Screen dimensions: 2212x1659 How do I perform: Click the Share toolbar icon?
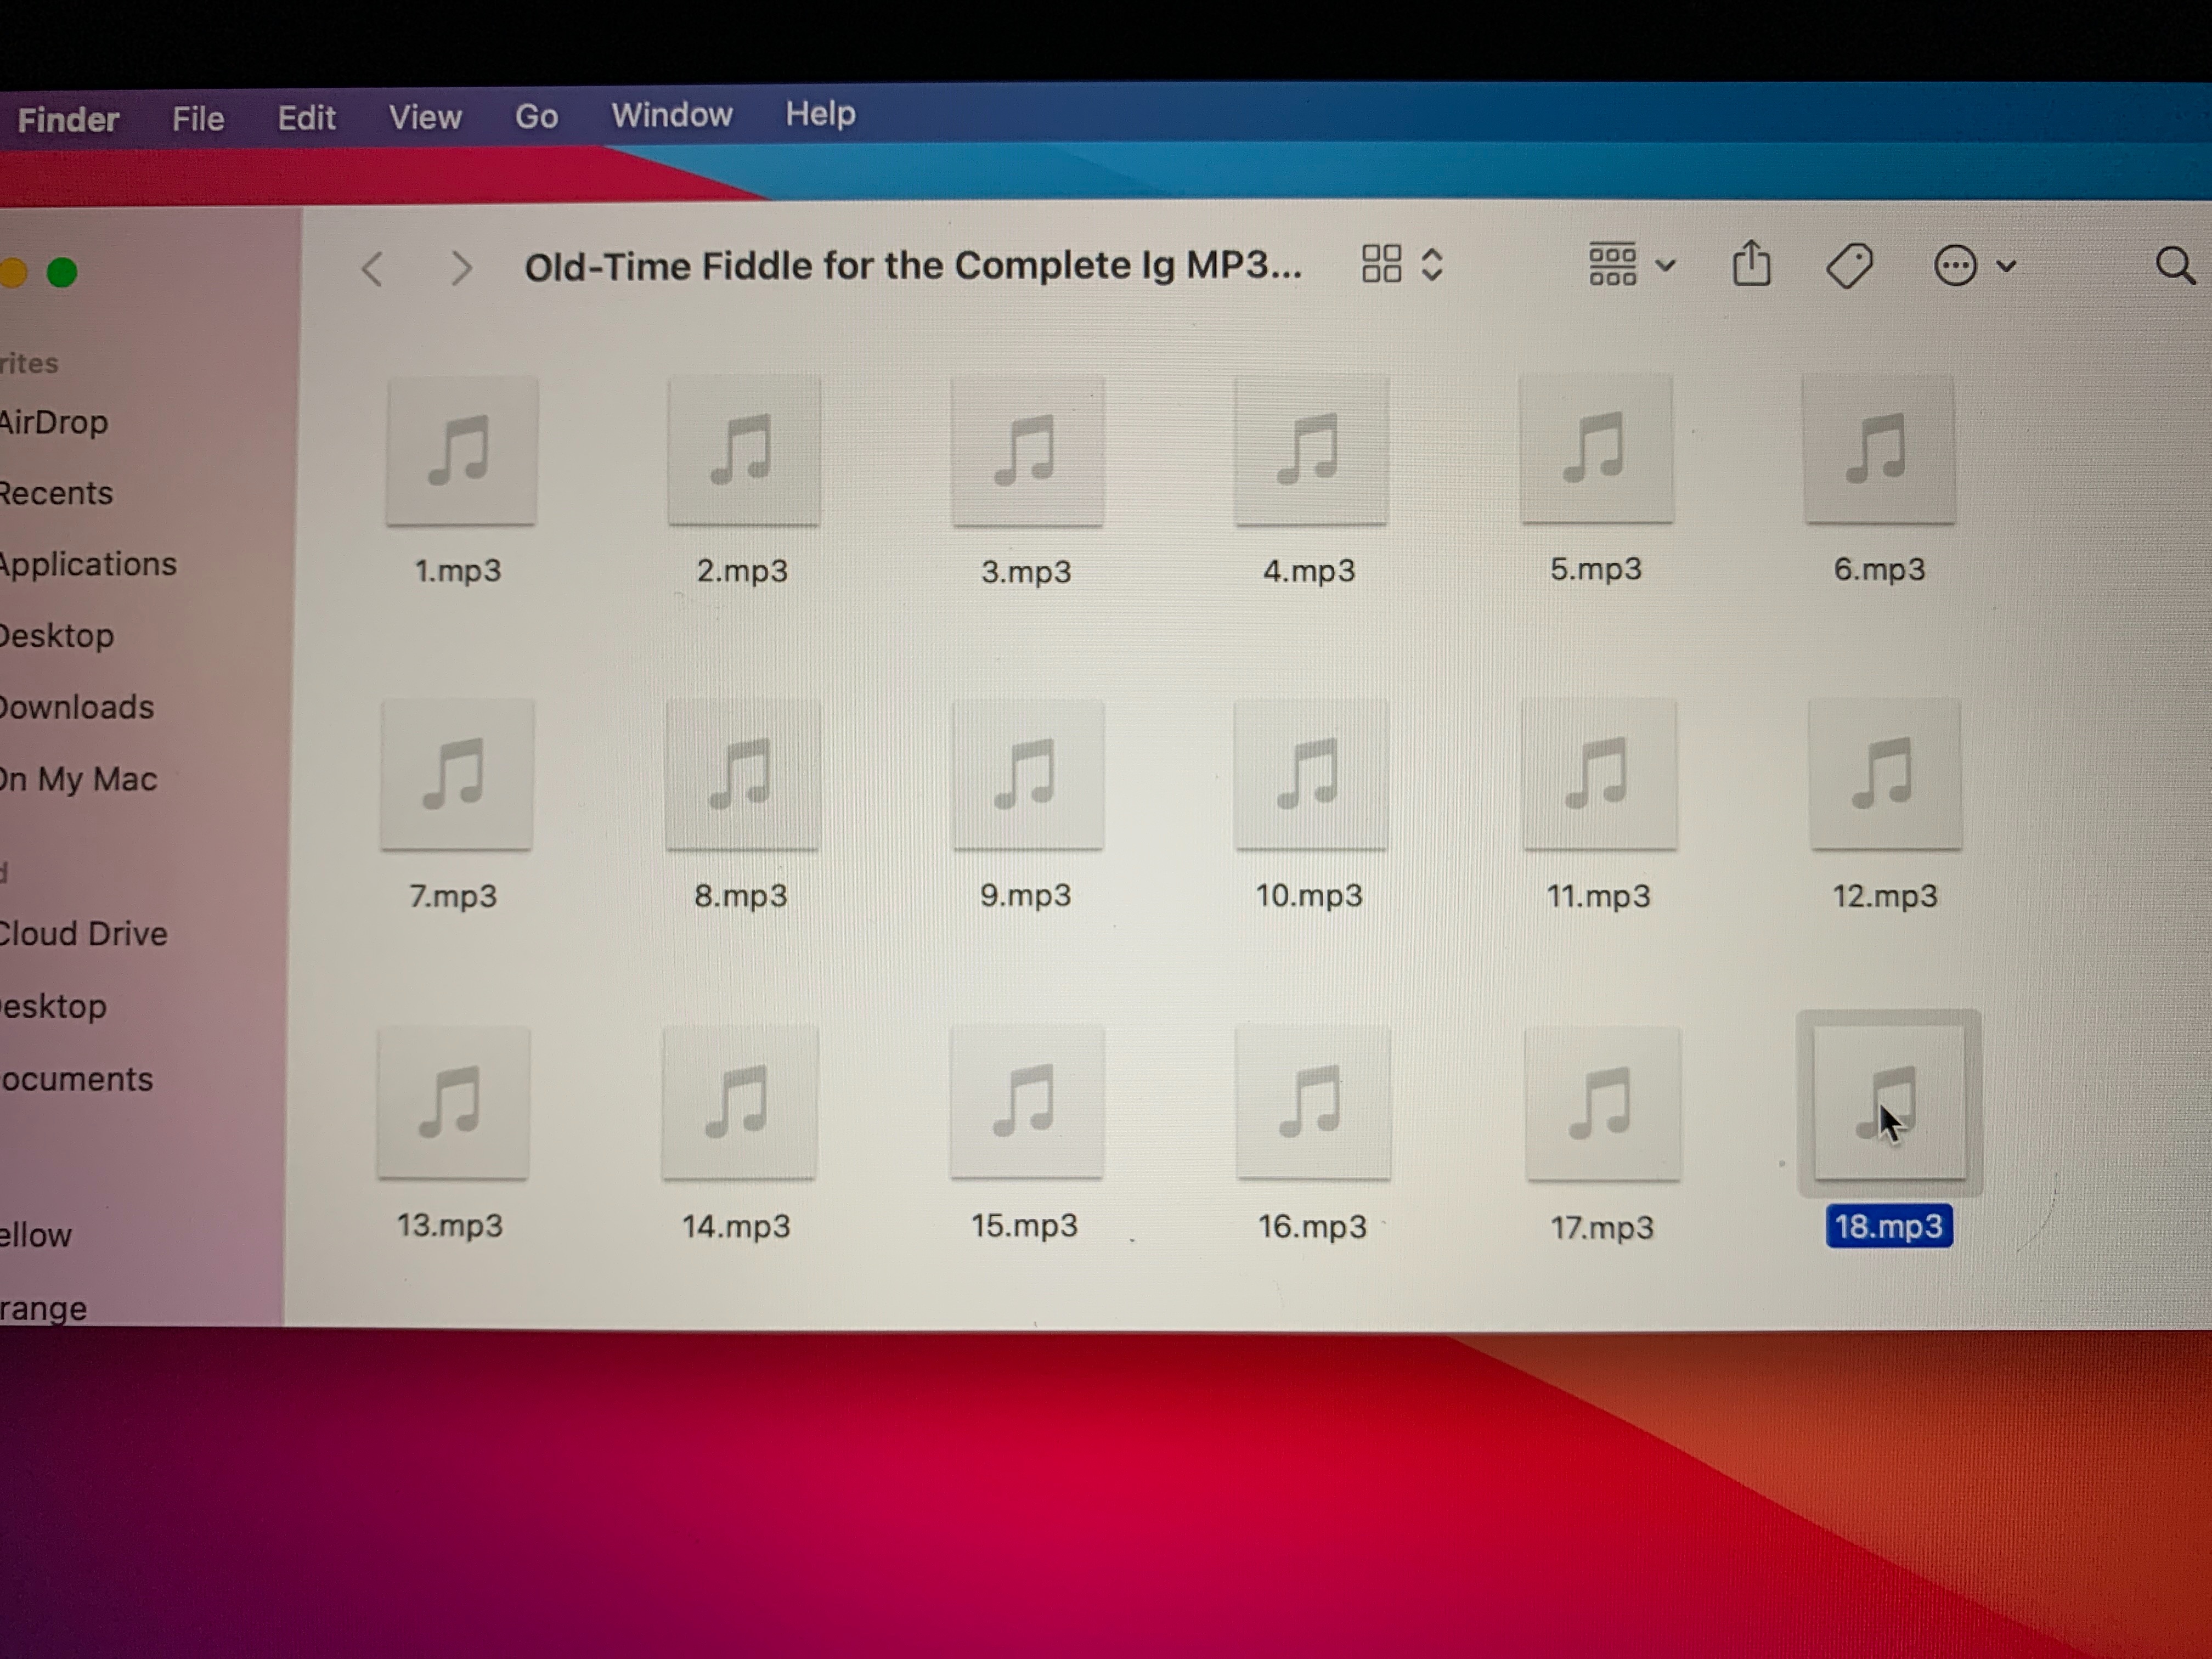pos(1751,264)
